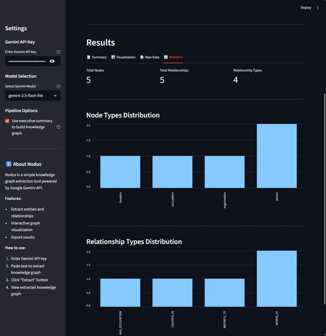Screen dimensions: 326x336
Task: Switch to the Summary tab
Action: click(x=99, y=57)
